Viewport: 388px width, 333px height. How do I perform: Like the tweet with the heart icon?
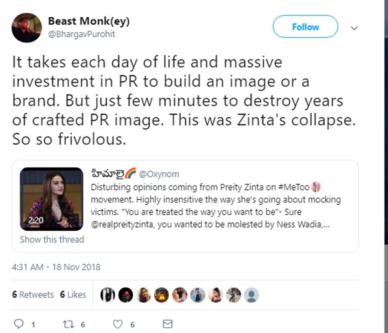pyautogui.click(x=118, y=324)
